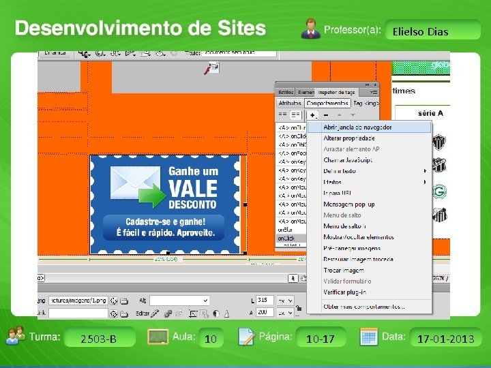Open the tag inspector panel options menu
This screenshot has height=368, width=491.
373,92
